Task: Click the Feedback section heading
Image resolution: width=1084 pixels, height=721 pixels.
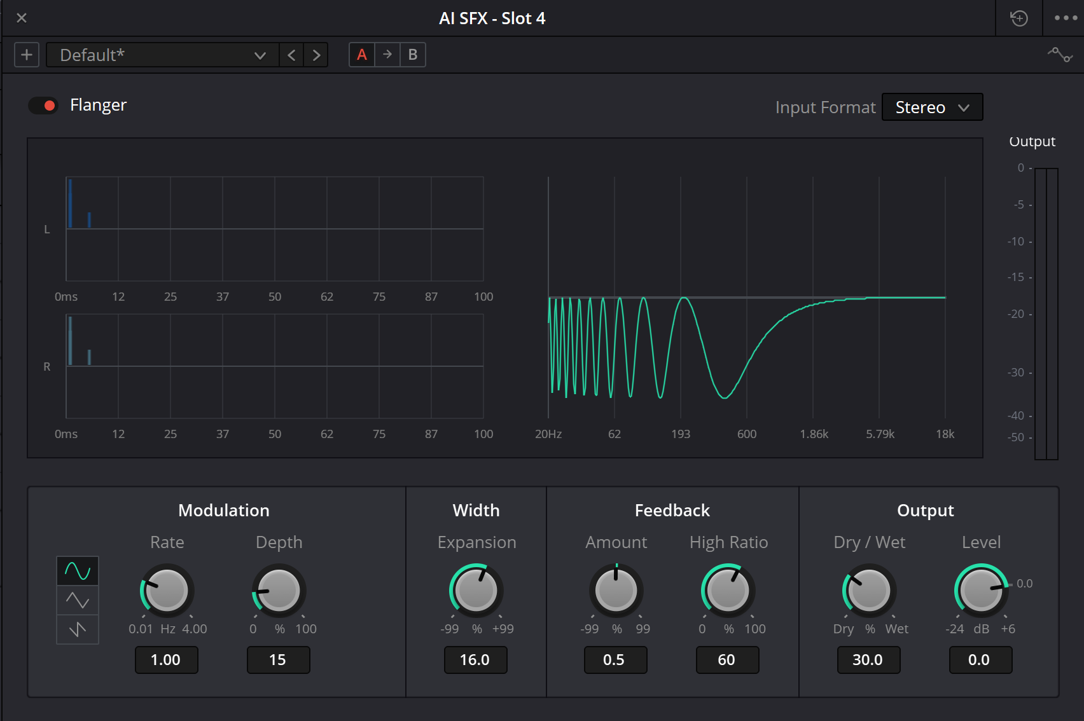Action: (672, 511)
